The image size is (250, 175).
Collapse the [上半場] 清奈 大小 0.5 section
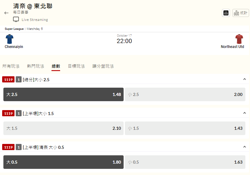(x=244, y=147)
